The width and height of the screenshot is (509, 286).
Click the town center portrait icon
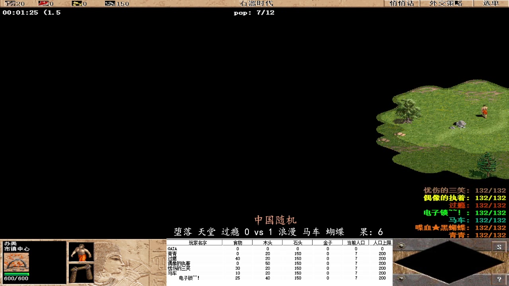tap(16, 262)
